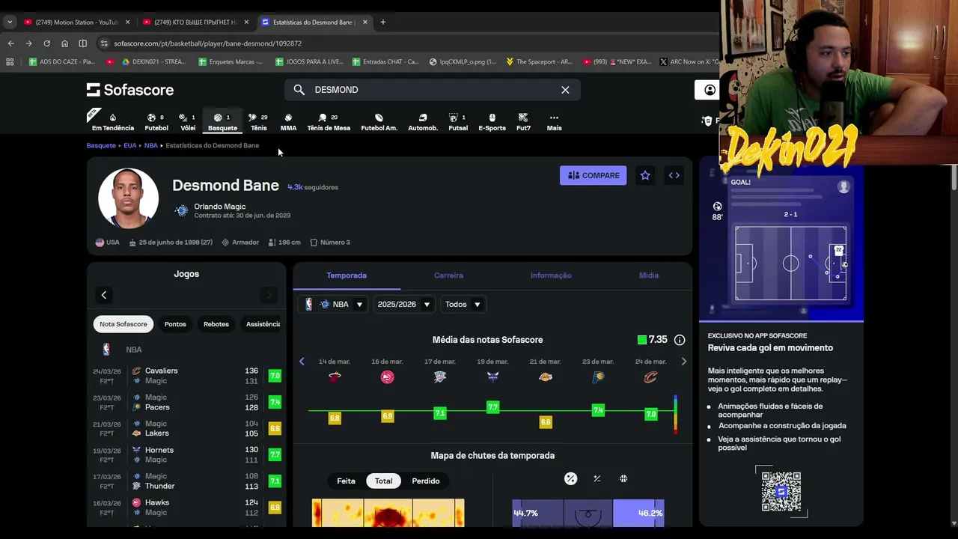Image resolution: width=958 pixels, height=539 pixels.
Task: Click the EUA breadcrumb link
Action: [129, 145]
